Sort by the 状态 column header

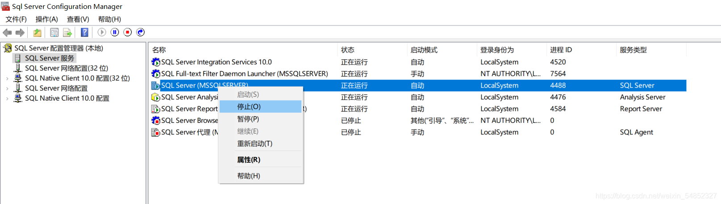pyautogui.click(x=372, y=50)
